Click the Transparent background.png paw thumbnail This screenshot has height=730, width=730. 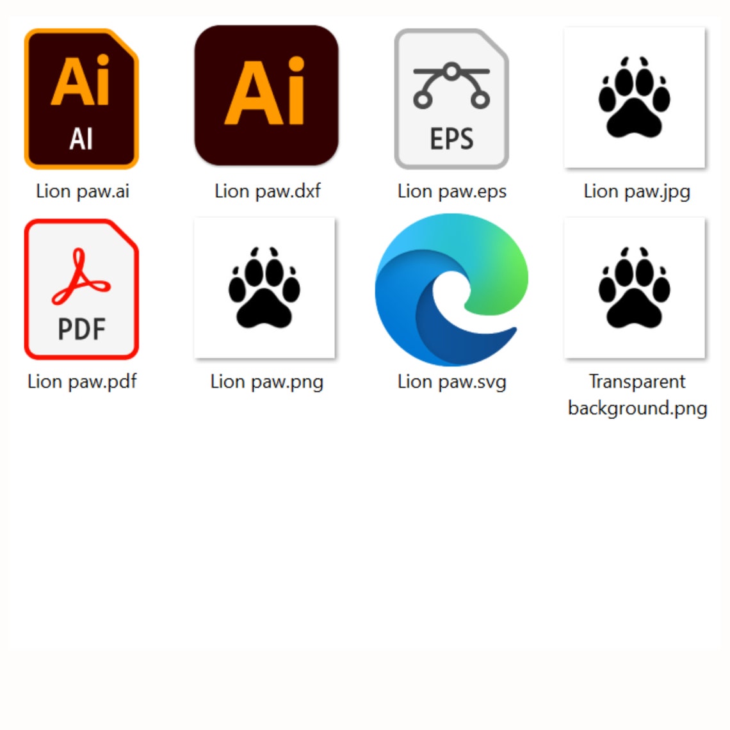tap(635, 288)
